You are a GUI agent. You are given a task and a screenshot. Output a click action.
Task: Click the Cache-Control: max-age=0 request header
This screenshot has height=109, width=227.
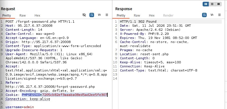[x=30, y=34]
